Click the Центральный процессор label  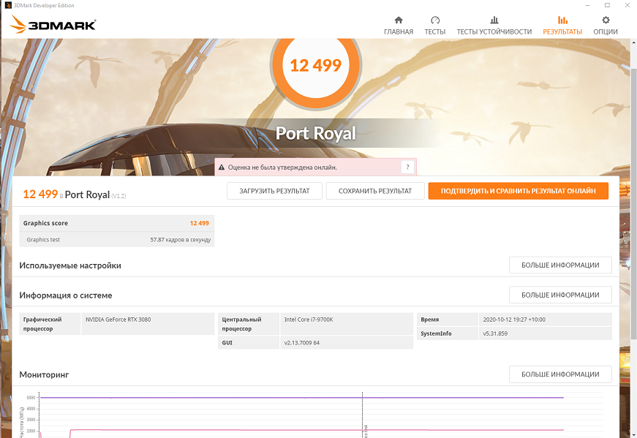249,324
